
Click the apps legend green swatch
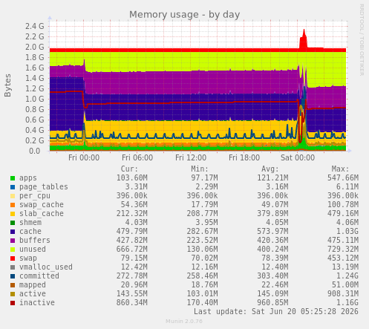coord(13,178)
